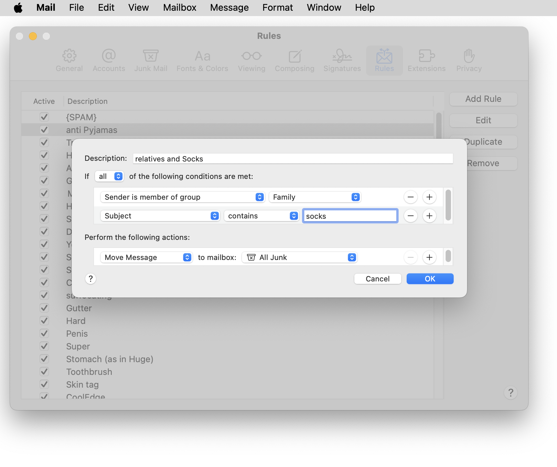557x467 pixels.
Task: Click the Add Rule button
Action: click(x=483, y=99)
